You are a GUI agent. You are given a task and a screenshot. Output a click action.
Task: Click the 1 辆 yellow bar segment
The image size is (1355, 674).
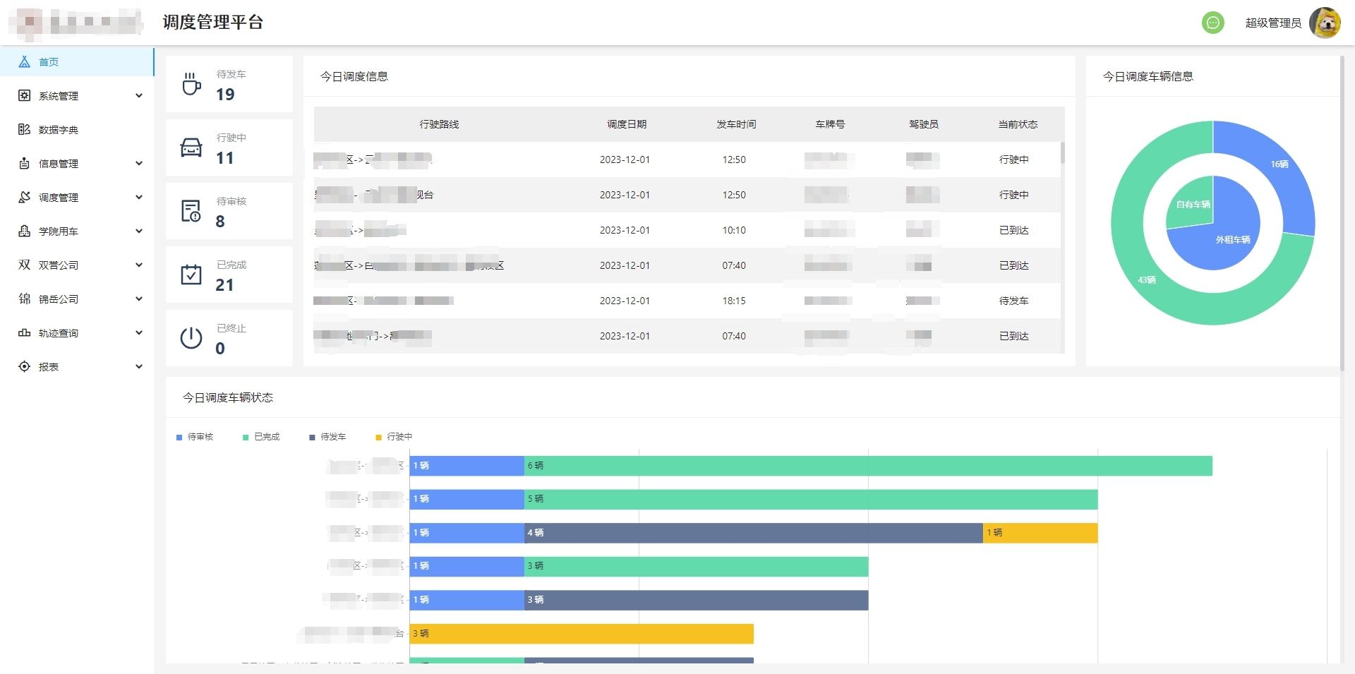(1040, 533)
